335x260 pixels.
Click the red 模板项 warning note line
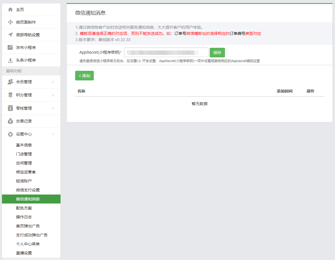(x=168, y=33)
